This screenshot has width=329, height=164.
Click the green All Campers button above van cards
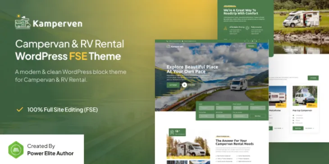point(313,78)
